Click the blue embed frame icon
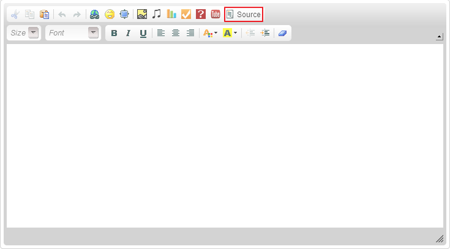The height and width of the screenshot is (249, 450). 124,14
